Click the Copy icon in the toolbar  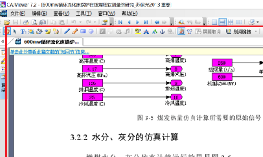(x=53, y=22)
